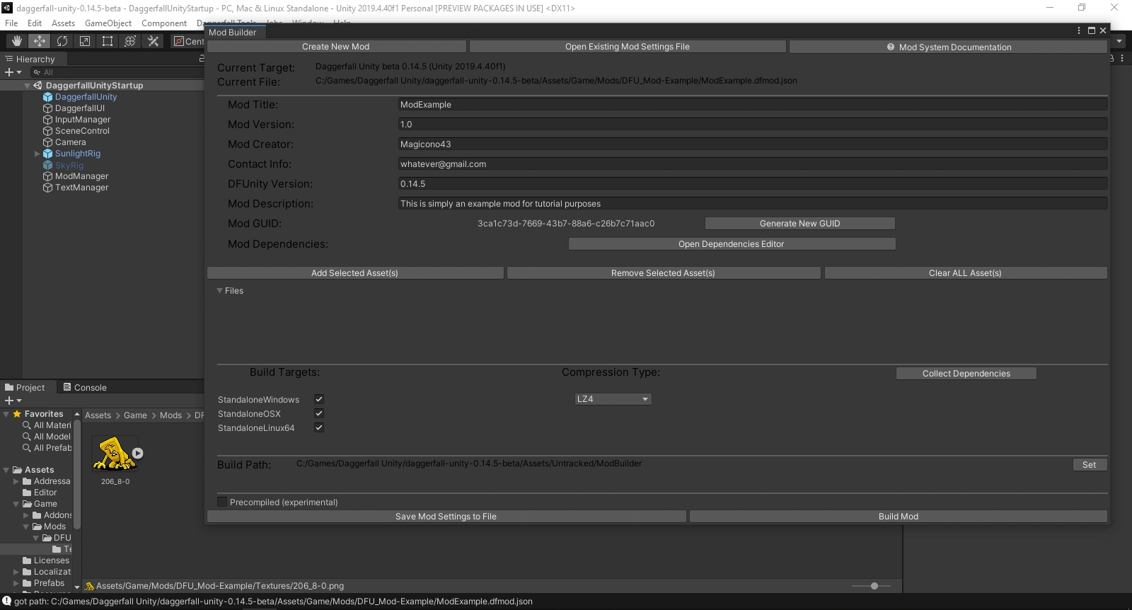Collapse the Game folder arrow

pyautogui.click(x=16, y=504)
